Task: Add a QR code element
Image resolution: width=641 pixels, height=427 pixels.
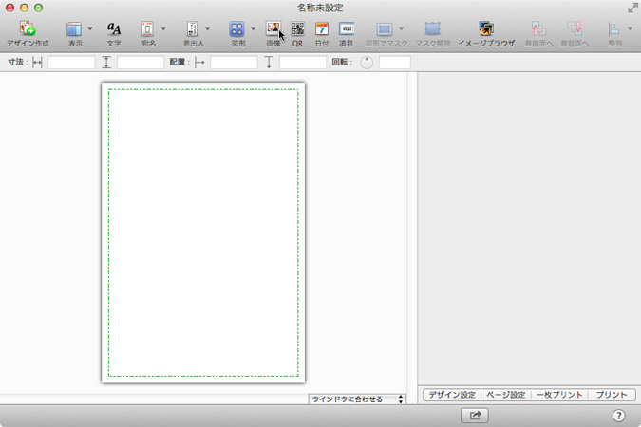Action: (x=297, y=30)
